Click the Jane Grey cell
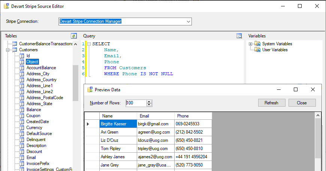Screen dimensions: 326x171 pyautogui.click(x=118, y=165)
